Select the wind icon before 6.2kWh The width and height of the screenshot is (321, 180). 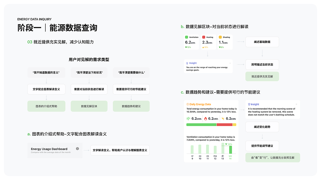click(x=188, y=118)
